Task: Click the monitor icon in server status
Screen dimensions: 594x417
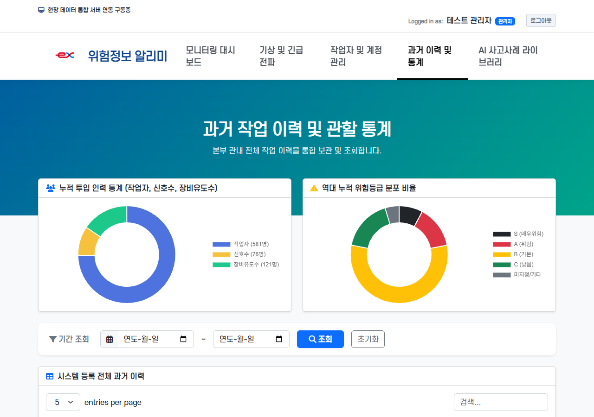Action: 41,10
